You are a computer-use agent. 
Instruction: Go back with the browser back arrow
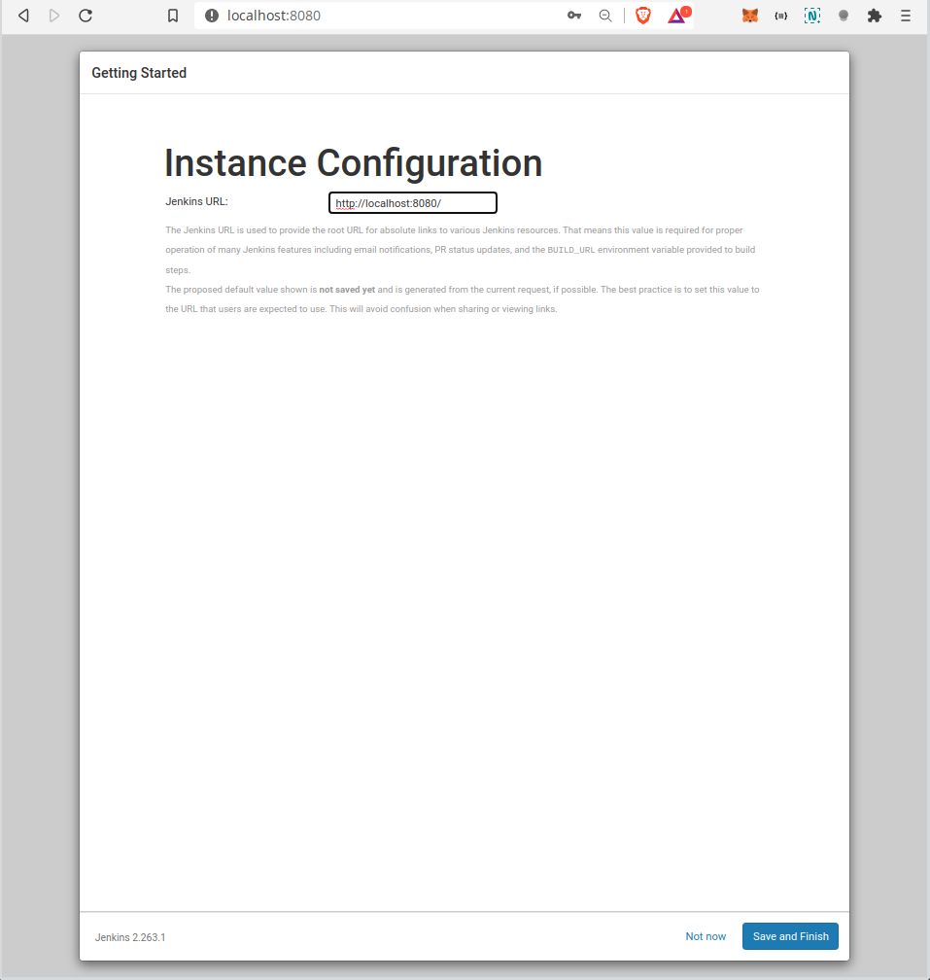click(23, 16)
